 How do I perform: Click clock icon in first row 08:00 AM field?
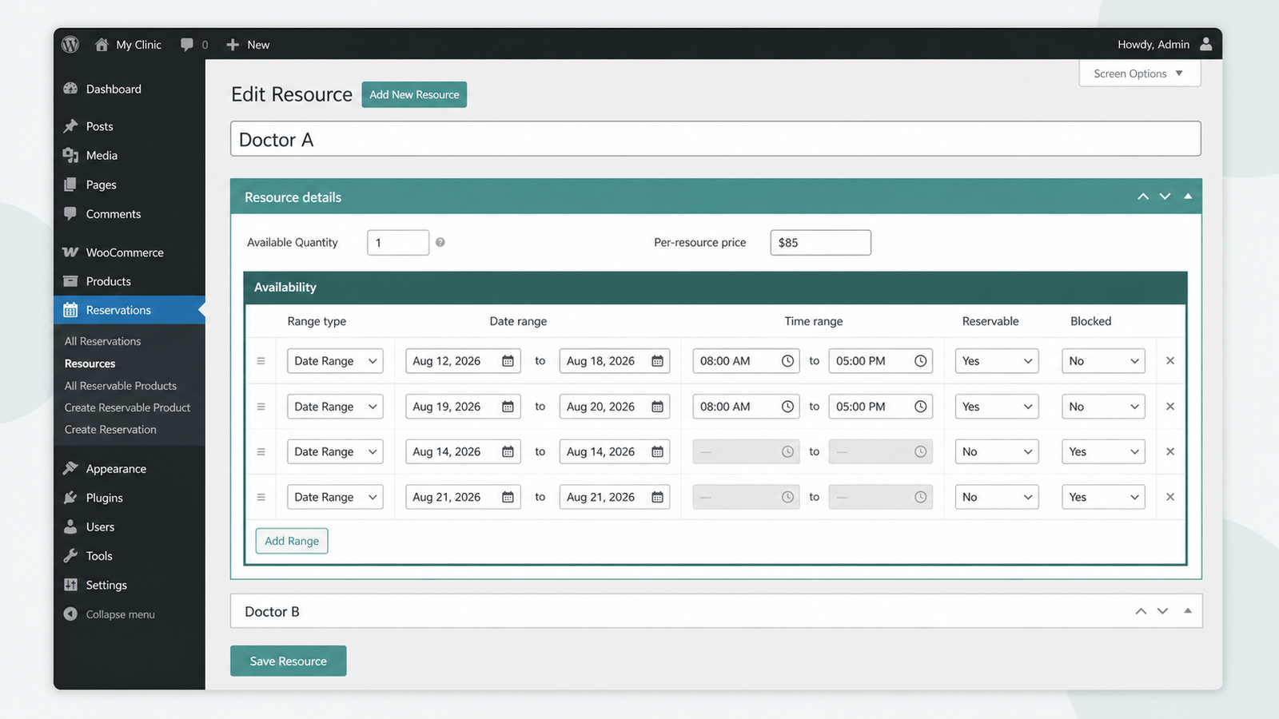(787, 361)
